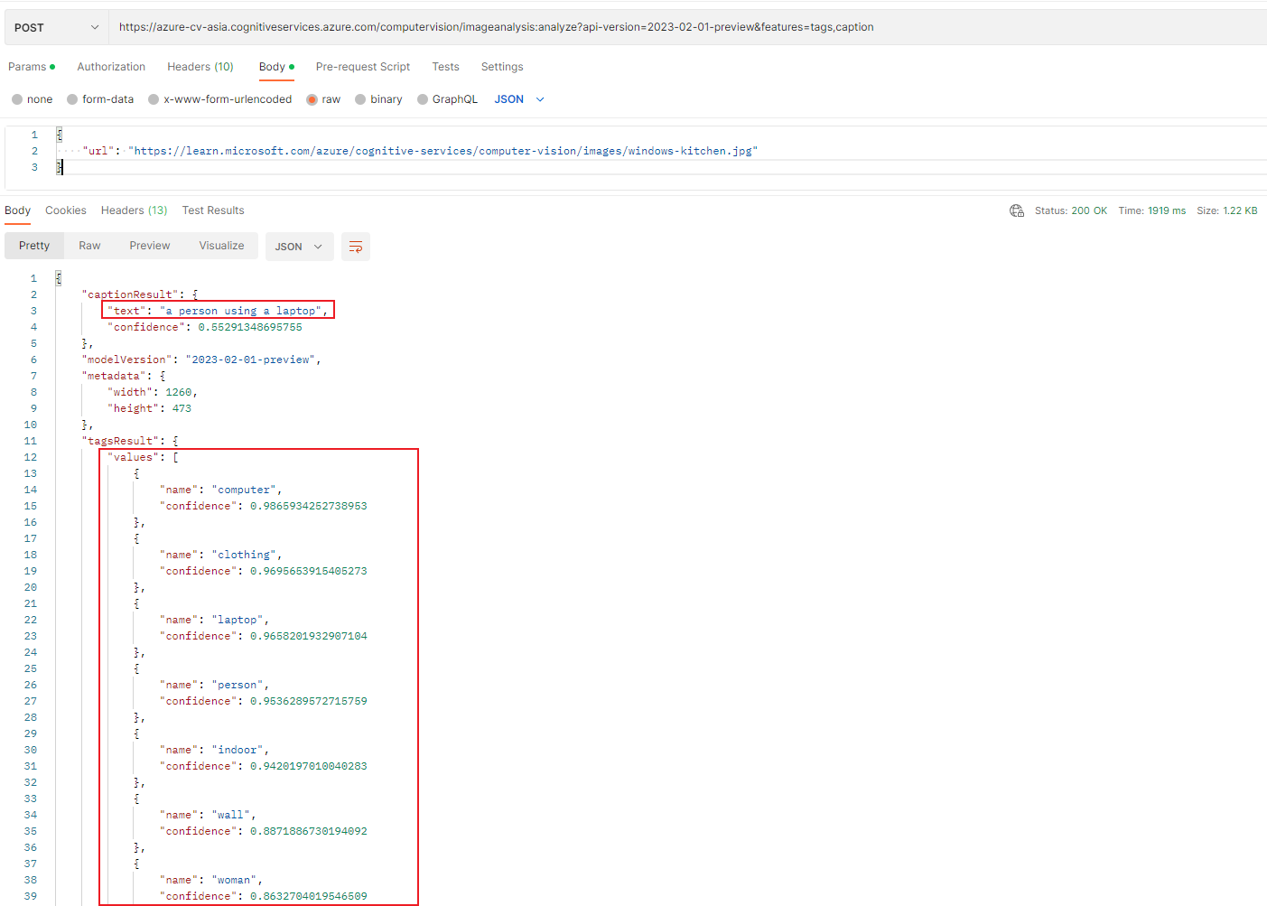Select the binary body radio button
Screen dimensions: 1267x906
(x=360, y=99)
